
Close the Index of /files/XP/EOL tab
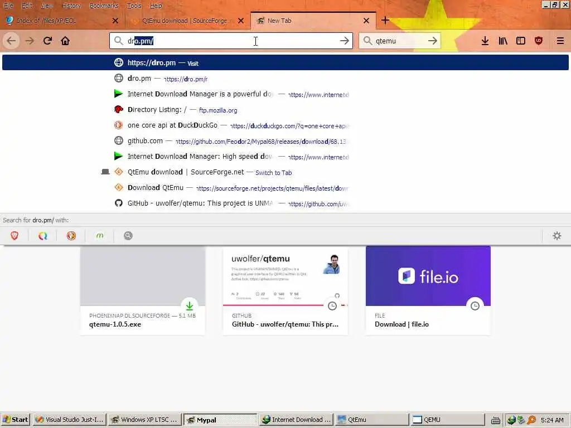pos(115,21)
